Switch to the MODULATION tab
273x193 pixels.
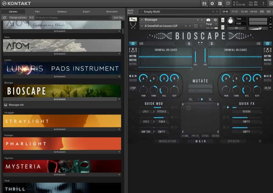[x=167, y=141]
